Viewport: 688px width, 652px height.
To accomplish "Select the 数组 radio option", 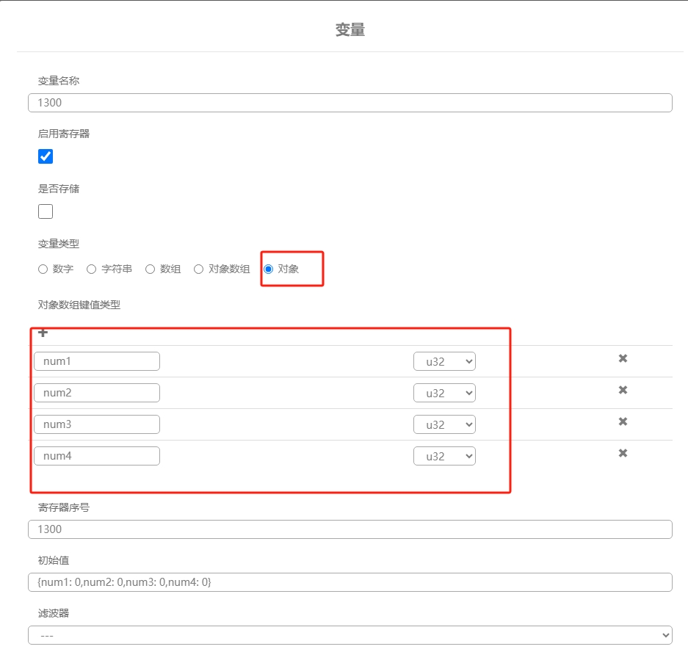I will click(150, 269).
